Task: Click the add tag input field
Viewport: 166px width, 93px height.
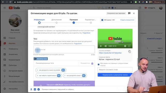Action: (x=64, y=49)
